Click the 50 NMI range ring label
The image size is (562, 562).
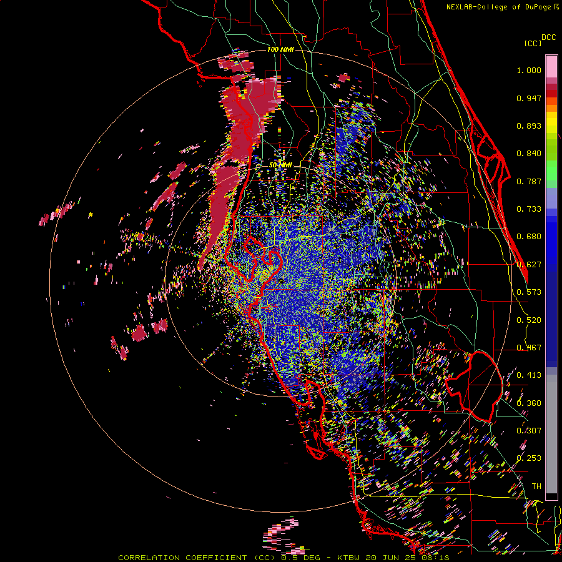pyautogui.click(x=280, y=165)
